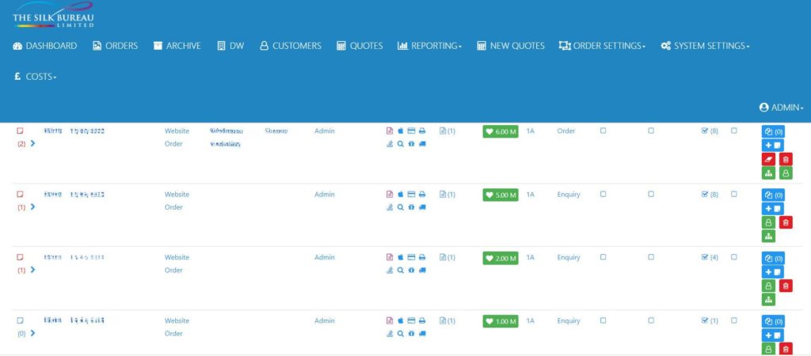Viewport: 811px width, 356px height.
Task: Click Website Order text in 5.00 M row
Action: 177,201
